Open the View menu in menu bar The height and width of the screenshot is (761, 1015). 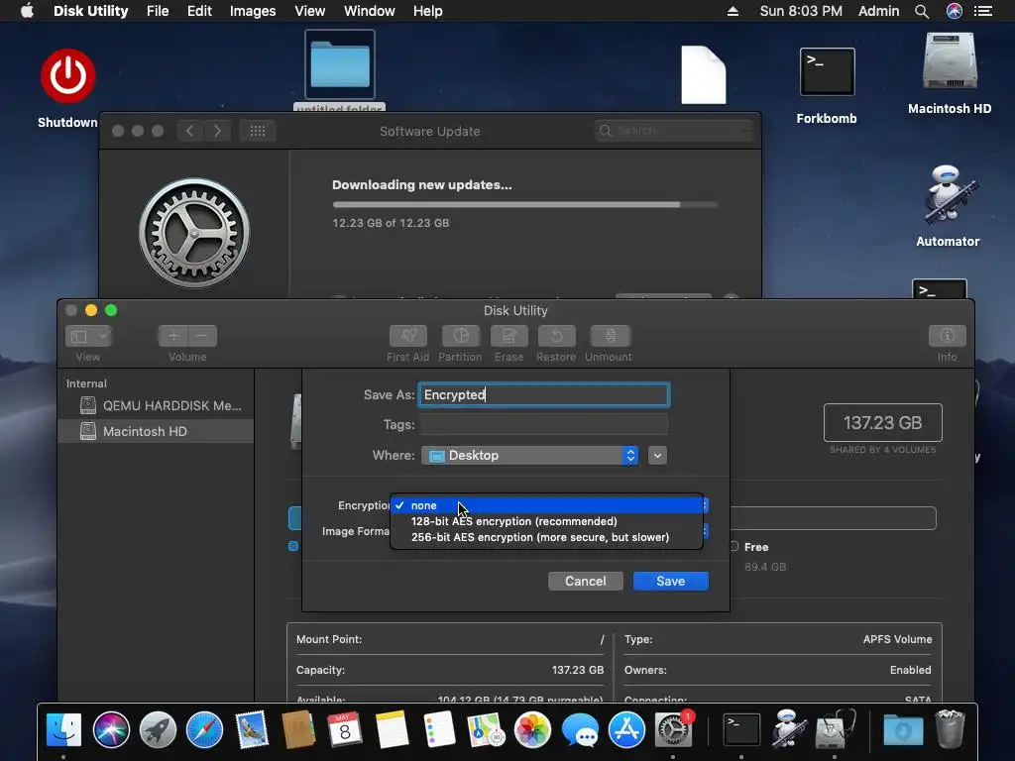click(x=309, y=11)
